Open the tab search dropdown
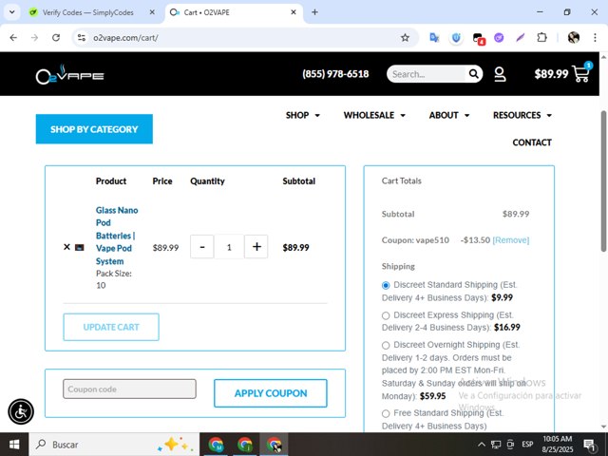Viewport: 608px width, 456px height. (x=12, y=12)
